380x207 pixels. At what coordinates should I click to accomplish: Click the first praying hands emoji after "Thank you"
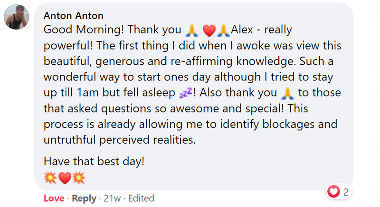tap(191, 31)
